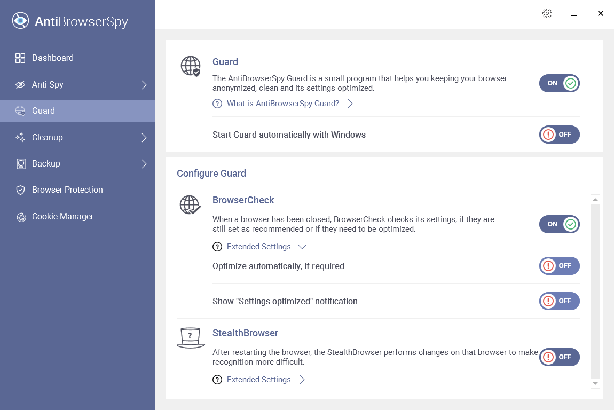614x410 pixels.
Task: Click the 'Start Guard automatically with Windows' label
Action: pos(289,135)
